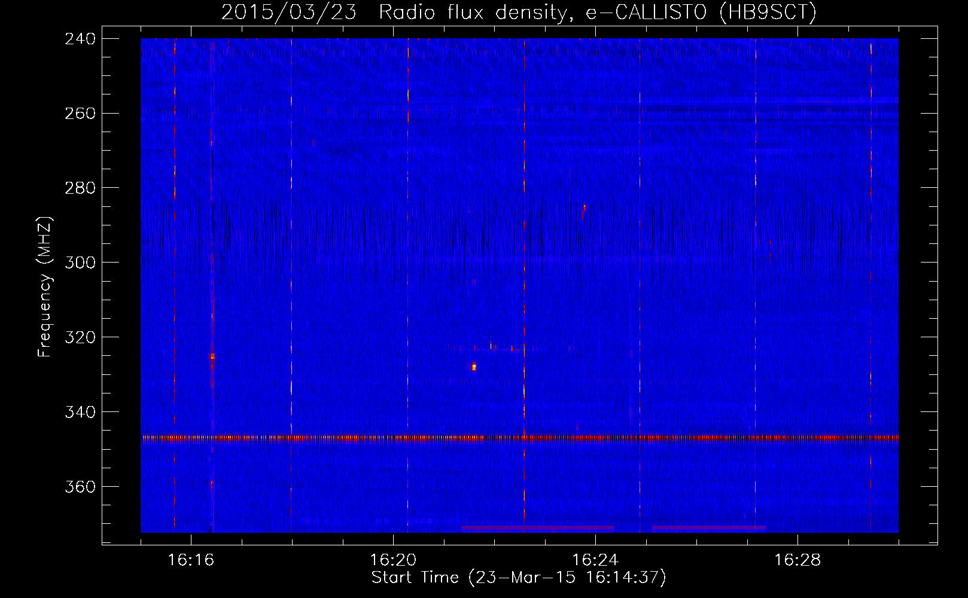Viewport: 968px width, 598px height.
Task: Click the "Frequency (MHZ)" y-axis label
Action: click(45, 287)
